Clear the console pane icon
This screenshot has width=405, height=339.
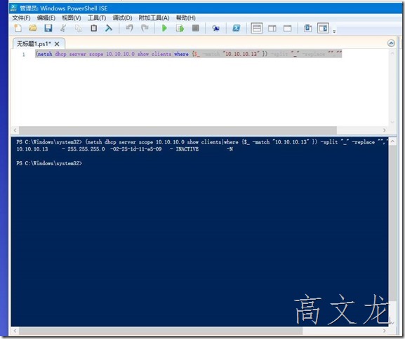109,28
